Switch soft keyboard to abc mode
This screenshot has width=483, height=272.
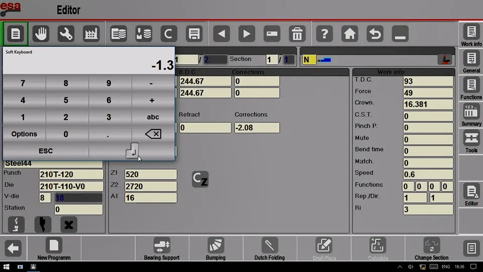153,117
